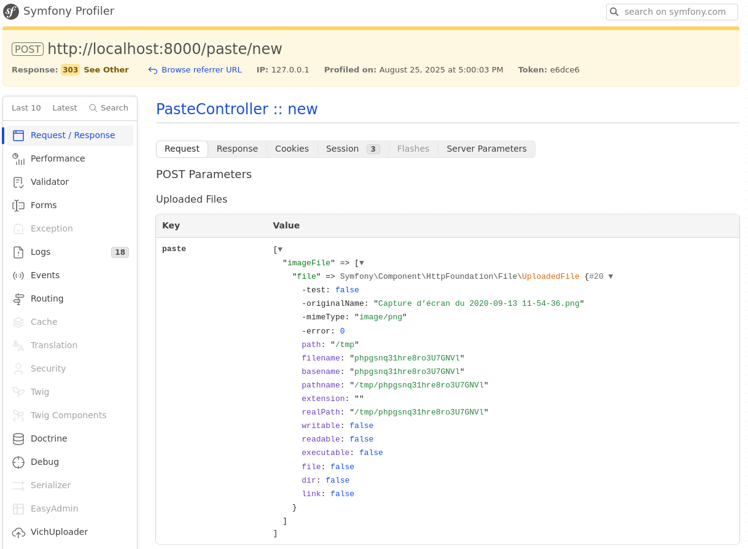Viewport: 748px width, 549px height.
Task: Click the IP address 127.0.0.1
Action: click(x=290, y=70)
